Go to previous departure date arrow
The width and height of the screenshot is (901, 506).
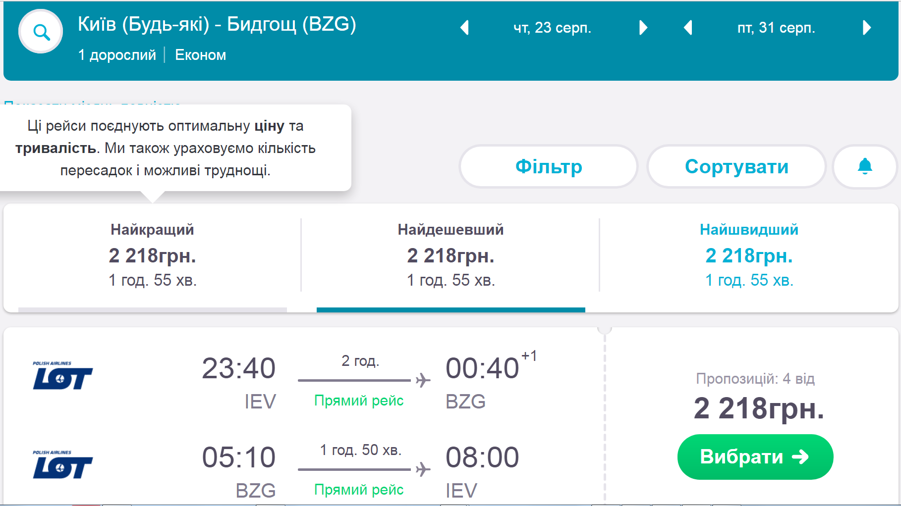click(x=464, y=28)
